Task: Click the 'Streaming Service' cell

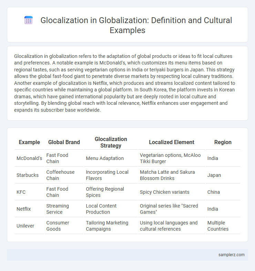Action: point(64,209)
